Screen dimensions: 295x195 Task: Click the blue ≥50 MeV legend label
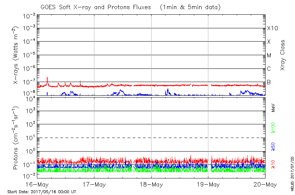pos(273,146)
